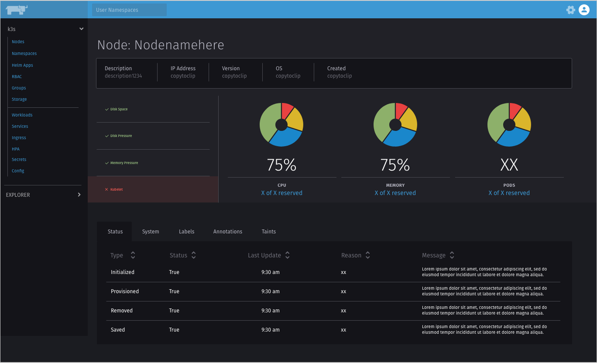Select Helm Apps in the sidebar
Image resolution: width=597 pixels, height=363 pixels.
[22, 65]
